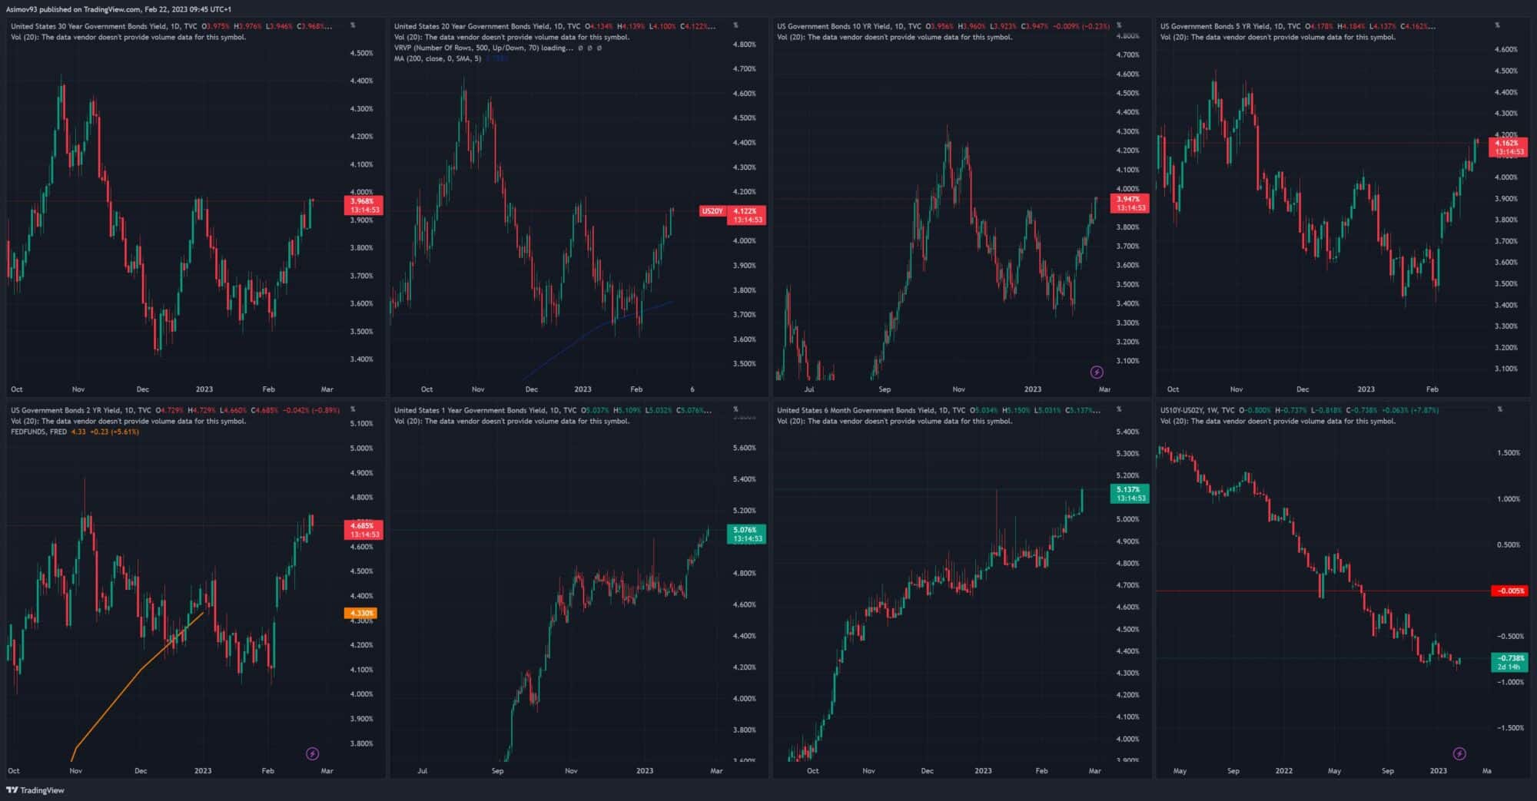Screen dimensions: 1537x801
Task: Click the orange 4.330% FEDFUNDS price tag
Action: click(360, 614)
